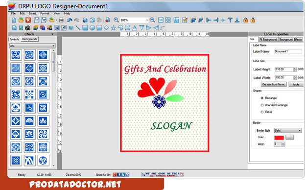The image size is (305, 190).
Task: Click the border color browse button
Action: click(290, 138)
